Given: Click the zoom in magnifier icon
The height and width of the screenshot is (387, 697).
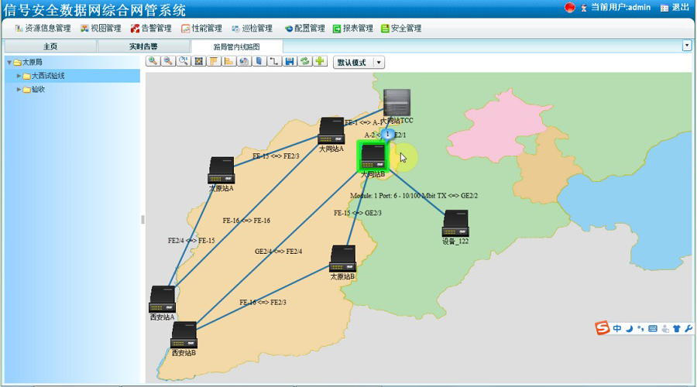Looking at the screenshot, I should tap(153, 61).
